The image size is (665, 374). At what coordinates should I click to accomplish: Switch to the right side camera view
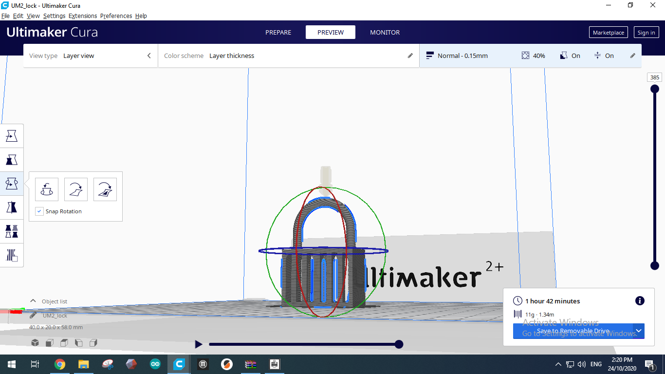click(x=93, y=343)
